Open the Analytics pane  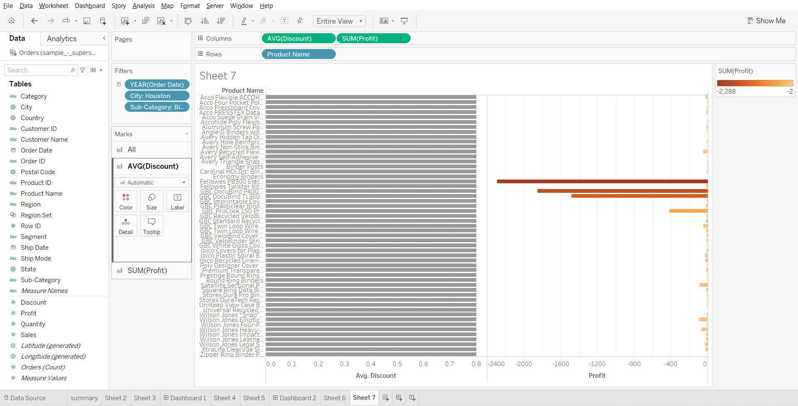pos(62,39)
